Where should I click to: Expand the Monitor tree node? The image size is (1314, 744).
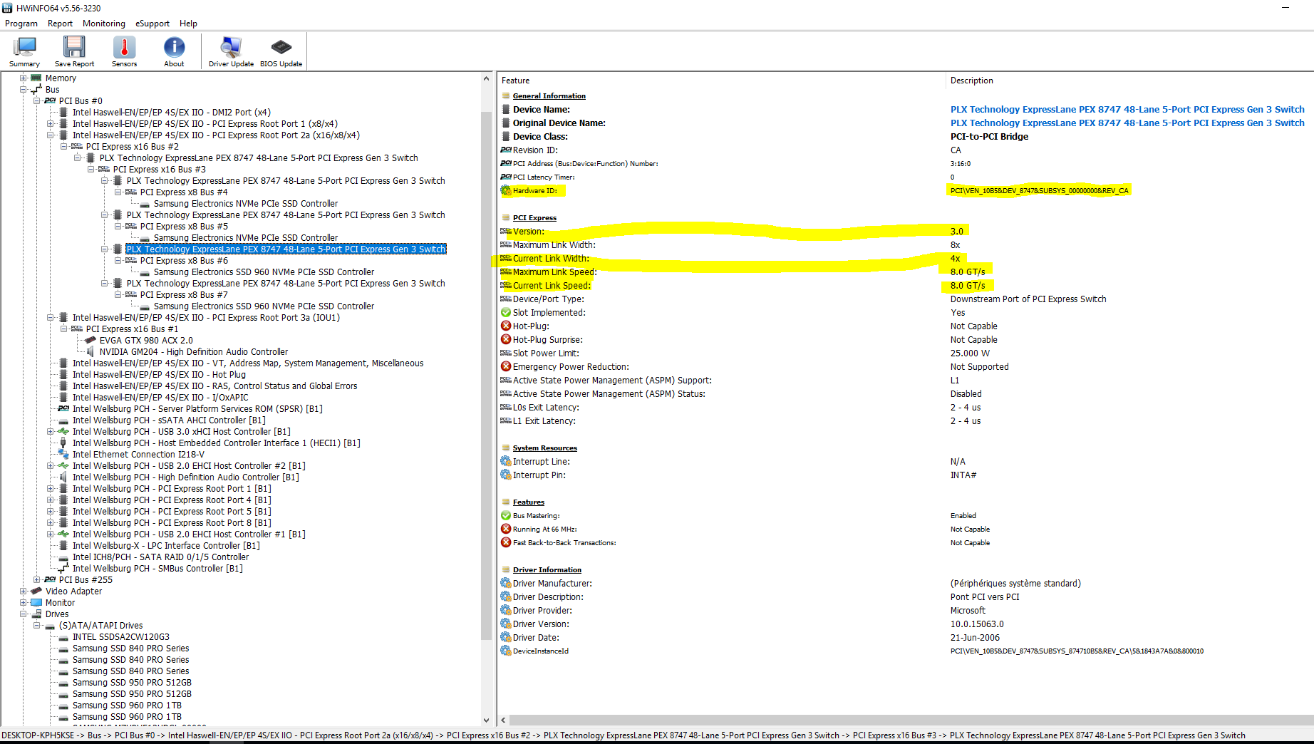(x=24, y=603)
